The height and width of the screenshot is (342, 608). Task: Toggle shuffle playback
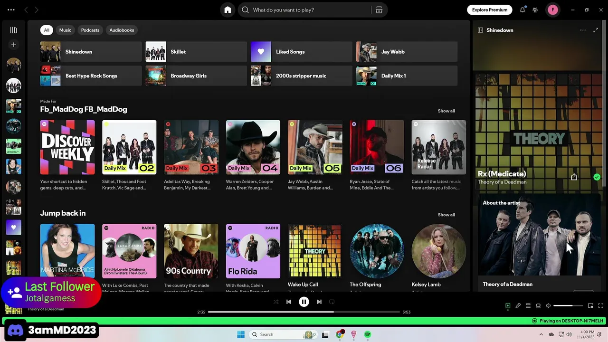tap(276, 302)
